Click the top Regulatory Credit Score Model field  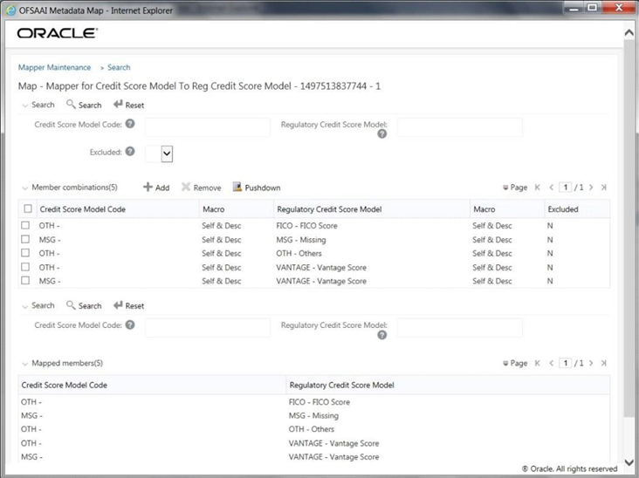pyautogui.click(x=460, y=127)
